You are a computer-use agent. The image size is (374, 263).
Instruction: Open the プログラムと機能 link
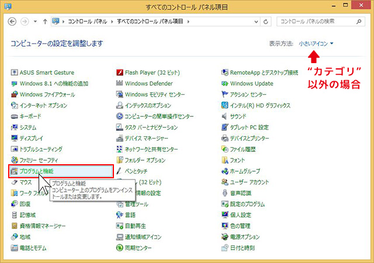coord(36,171)
